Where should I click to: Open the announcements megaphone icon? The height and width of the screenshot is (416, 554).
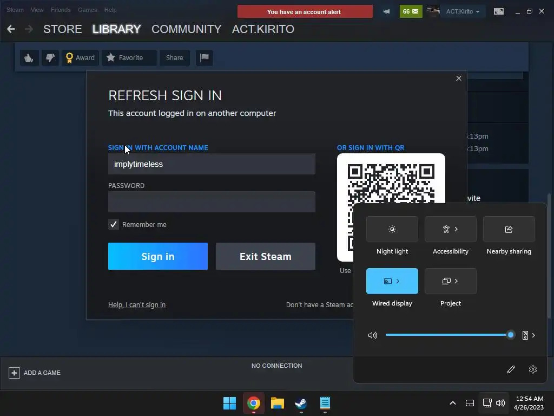(386, 12)
